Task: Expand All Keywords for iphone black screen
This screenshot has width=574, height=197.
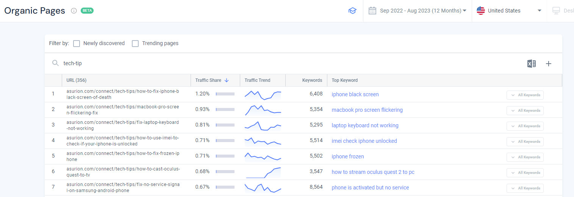Action: (525, 95)
